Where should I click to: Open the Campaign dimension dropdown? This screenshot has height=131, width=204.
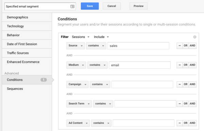point(78,85)
